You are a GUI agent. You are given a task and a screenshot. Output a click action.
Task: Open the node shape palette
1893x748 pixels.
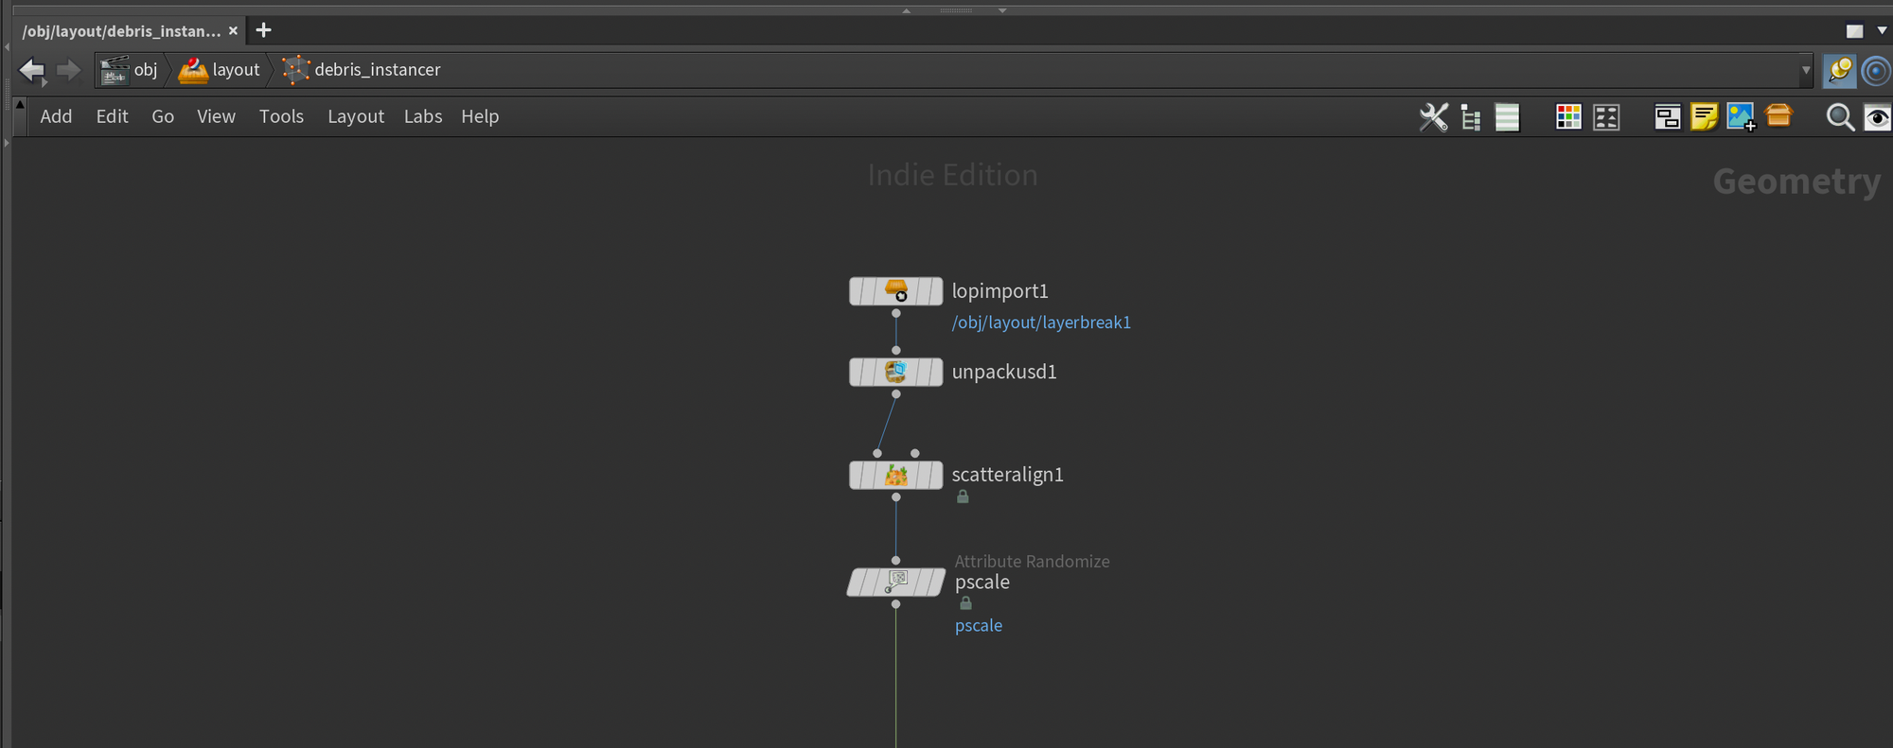click(x=1606, y=117)
